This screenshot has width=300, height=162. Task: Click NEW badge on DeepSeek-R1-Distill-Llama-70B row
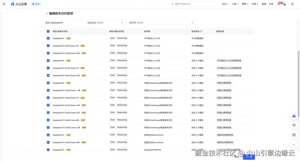(x=84, y=127)
